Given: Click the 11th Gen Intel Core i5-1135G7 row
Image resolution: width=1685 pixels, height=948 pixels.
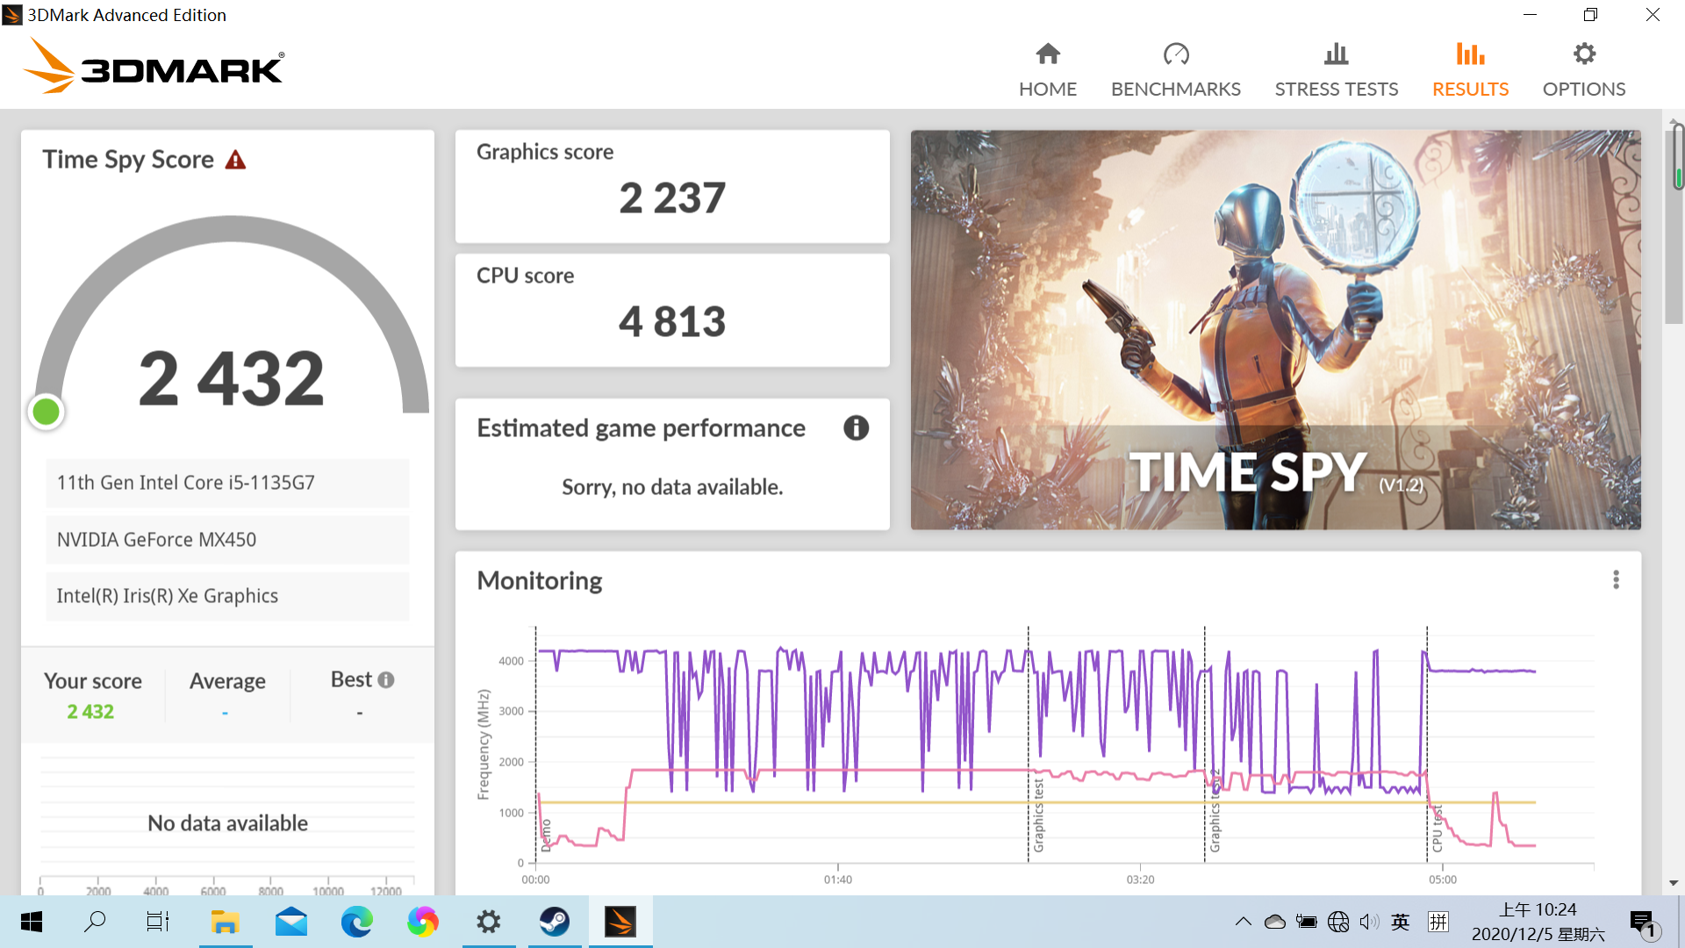Looking at the screenshot, I should coord(227,483).
